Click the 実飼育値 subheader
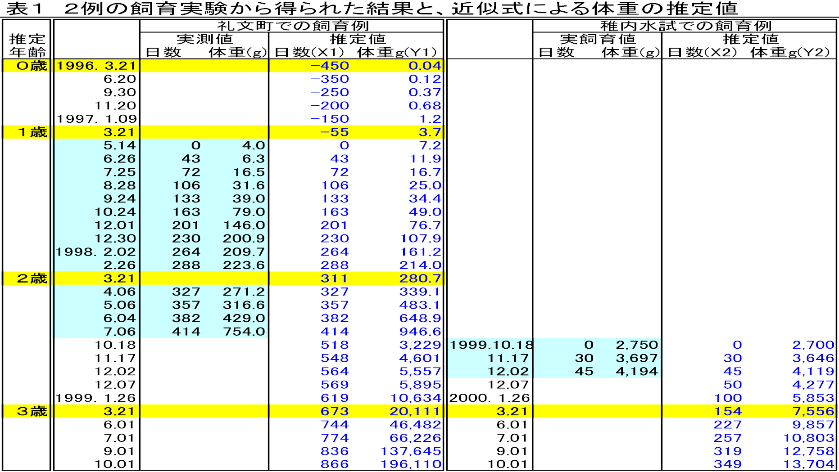 (597, 39)
